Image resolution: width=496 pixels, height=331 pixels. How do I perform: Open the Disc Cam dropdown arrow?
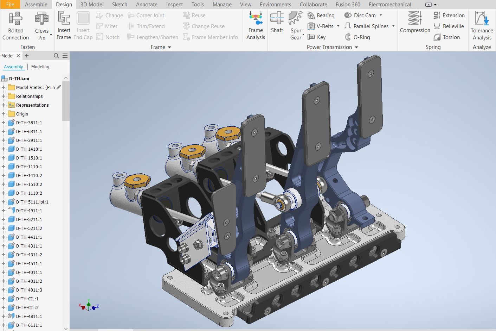381,15
